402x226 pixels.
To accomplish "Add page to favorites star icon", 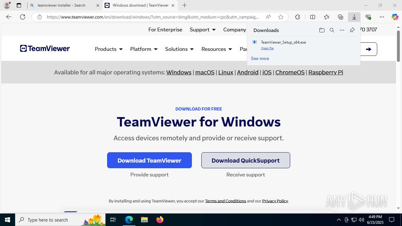I will click(x=281, y=17).
